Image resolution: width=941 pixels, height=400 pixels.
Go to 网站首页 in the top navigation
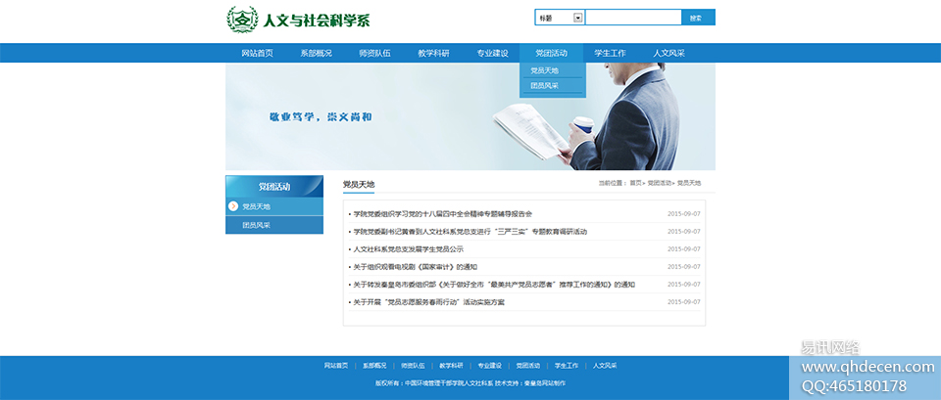[258, 53]
